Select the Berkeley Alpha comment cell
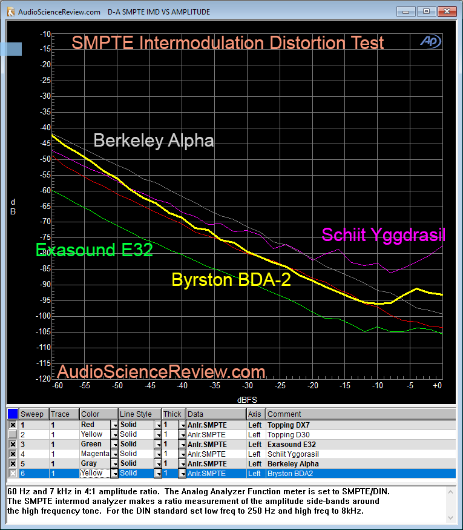The width and height of the screenshot is (463, 530). (361, 464)
